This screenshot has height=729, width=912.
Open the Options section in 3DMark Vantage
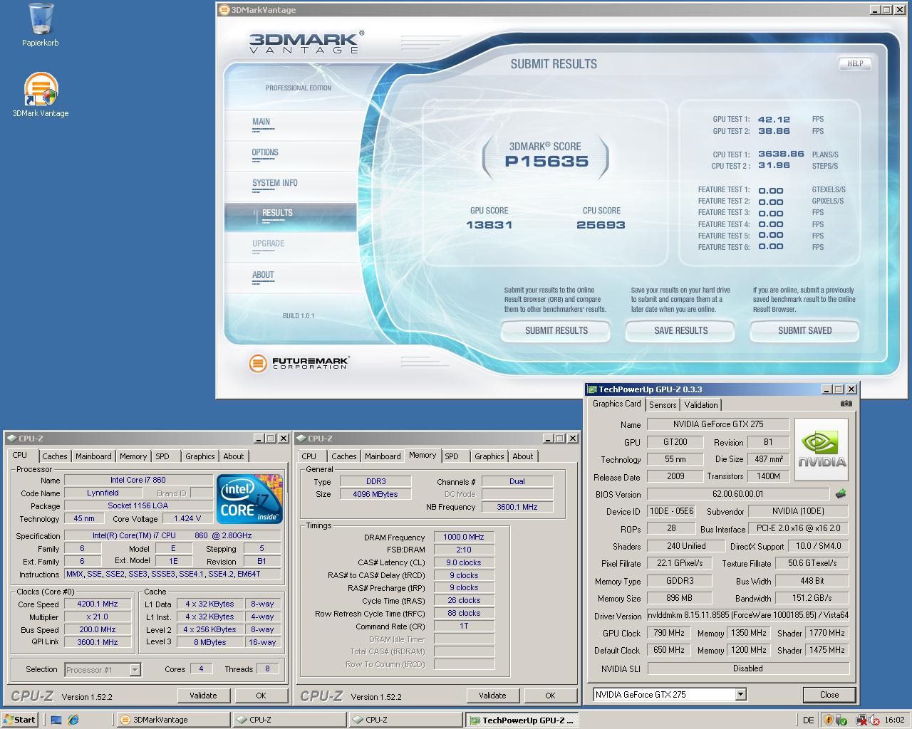point(265,153)
